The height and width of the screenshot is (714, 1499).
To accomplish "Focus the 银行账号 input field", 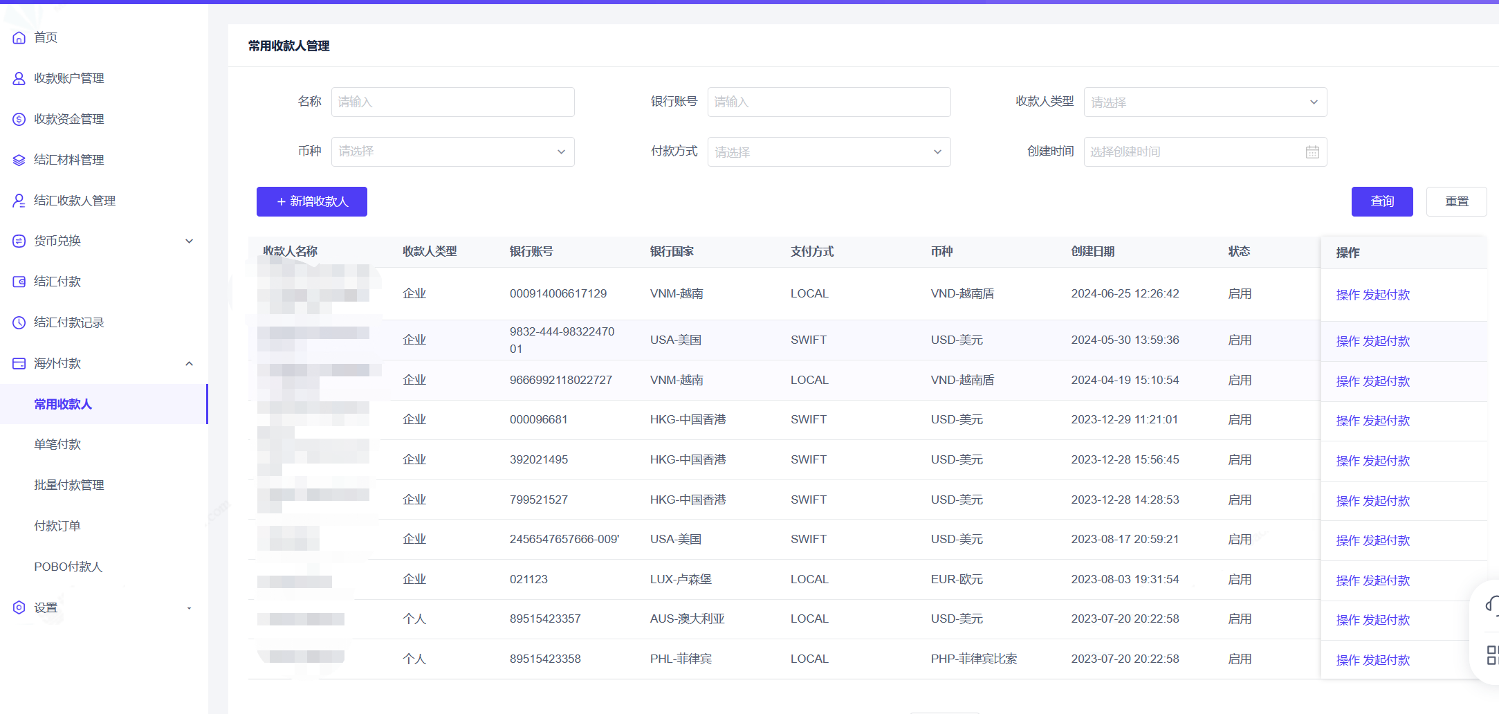I will point(828,102).
